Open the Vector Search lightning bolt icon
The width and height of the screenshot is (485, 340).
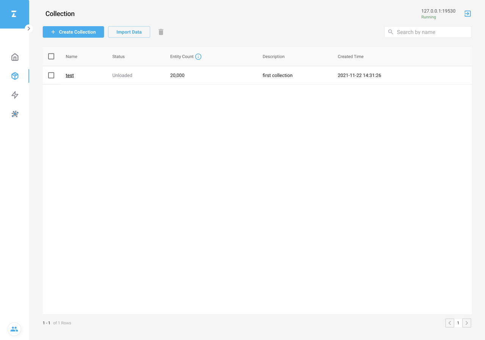(x=15, y=95)
